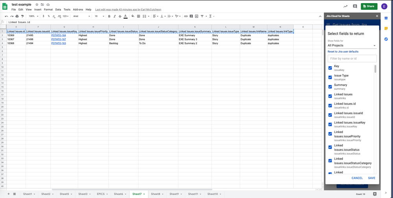393x198 pixels.
Task: Click the Share button
Action: click(369, 6)
